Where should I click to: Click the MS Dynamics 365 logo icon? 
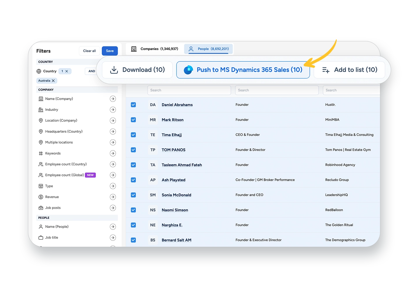tap(188, 70)
